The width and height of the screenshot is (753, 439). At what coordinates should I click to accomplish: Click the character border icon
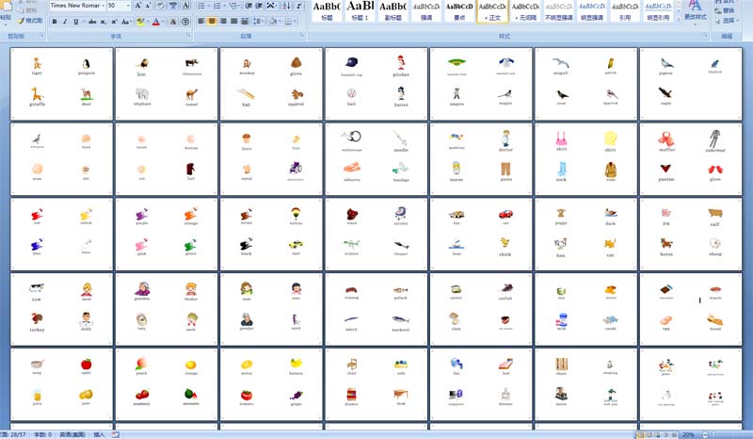(185, 6)
